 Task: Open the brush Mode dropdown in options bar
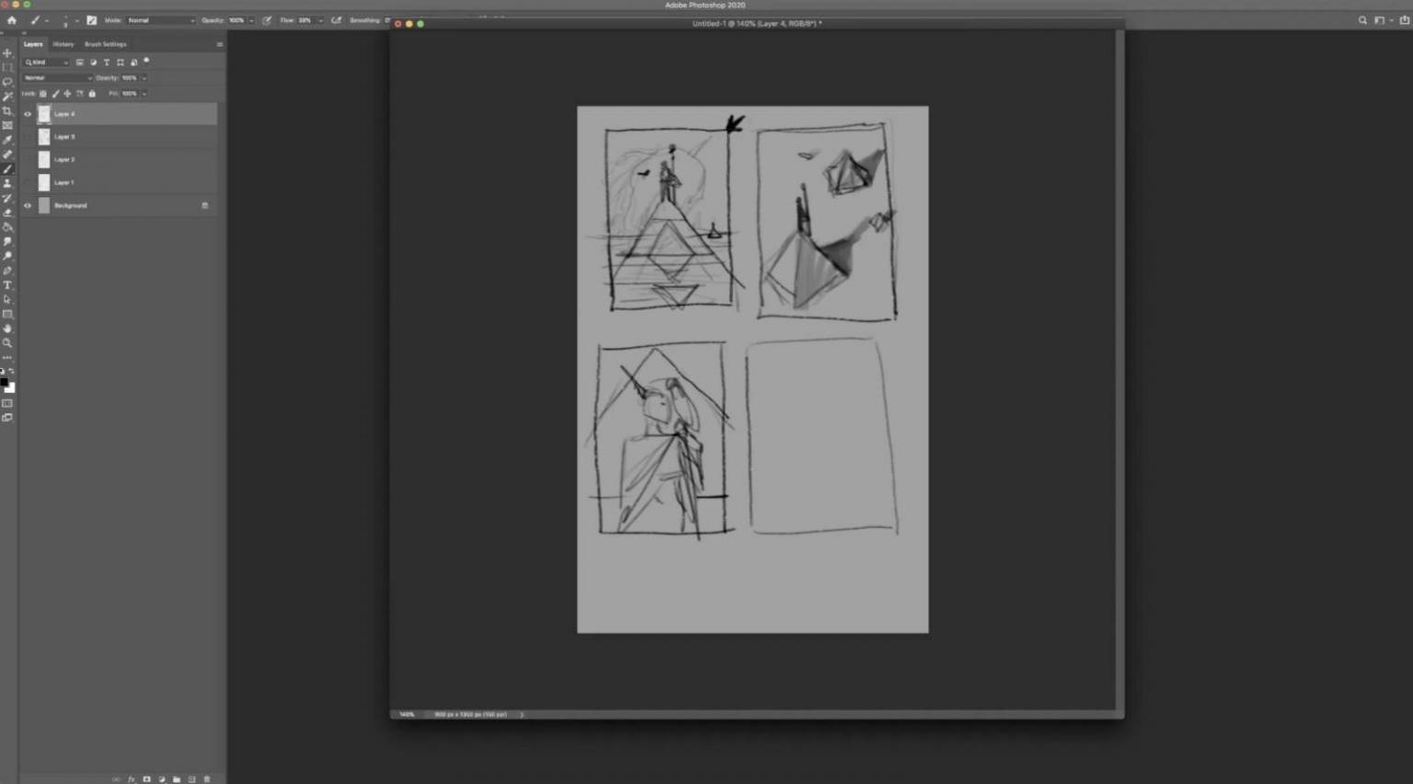[x=161, y=20]
